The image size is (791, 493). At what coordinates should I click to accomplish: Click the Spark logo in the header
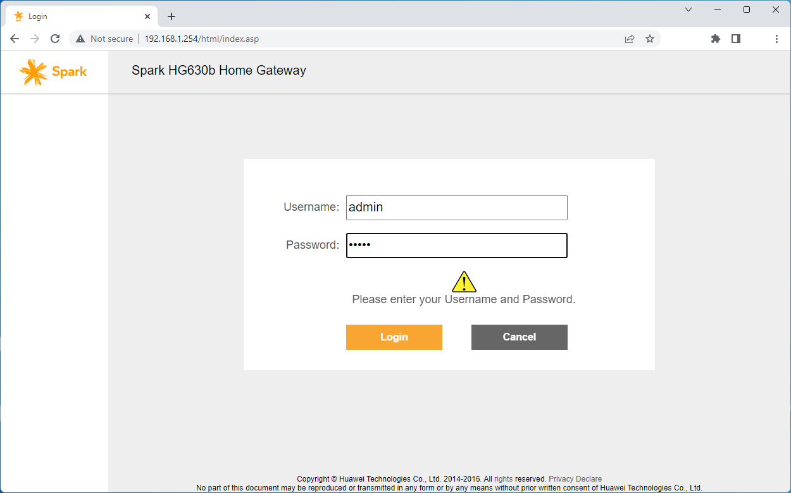click(53, 72)
